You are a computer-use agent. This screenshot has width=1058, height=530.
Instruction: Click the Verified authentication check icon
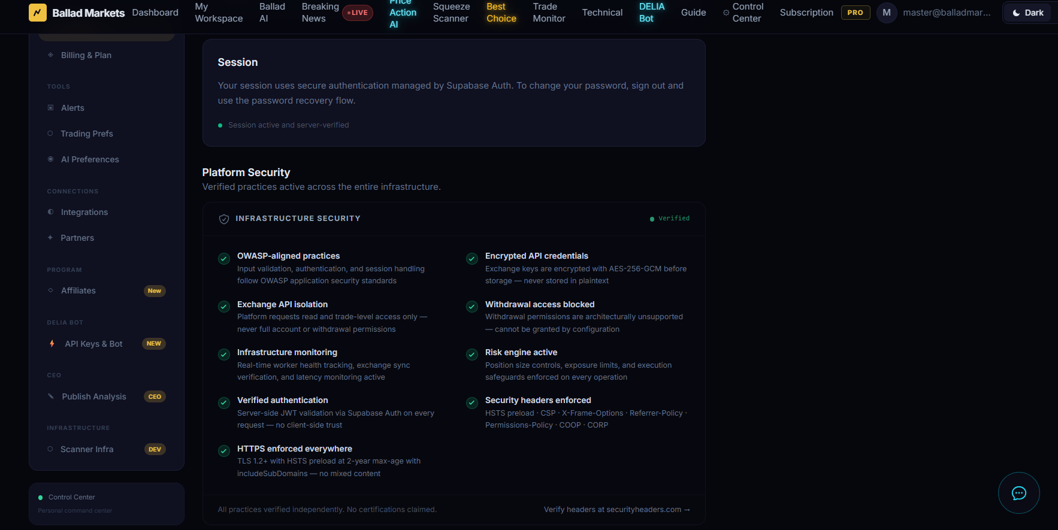tap(224, 403)
